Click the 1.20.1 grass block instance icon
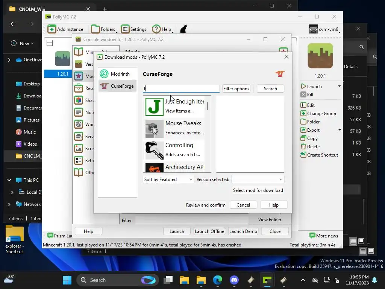Viewport: 385px width, 289px height. coord(320,56)
